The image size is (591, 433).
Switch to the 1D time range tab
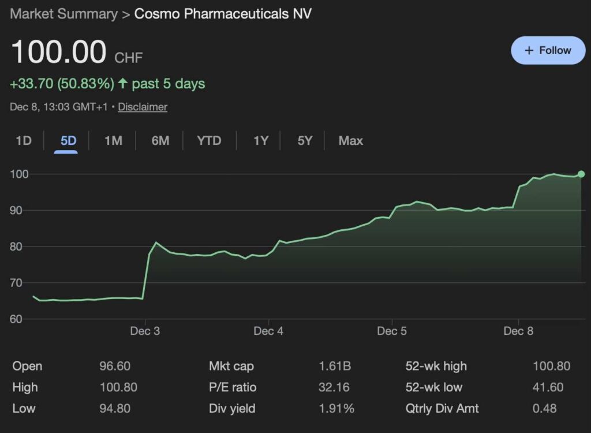[23, 140]
